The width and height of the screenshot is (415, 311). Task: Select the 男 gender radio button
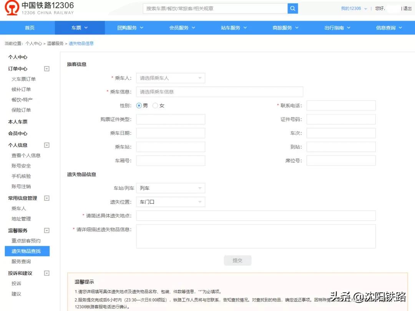(139, 105)
